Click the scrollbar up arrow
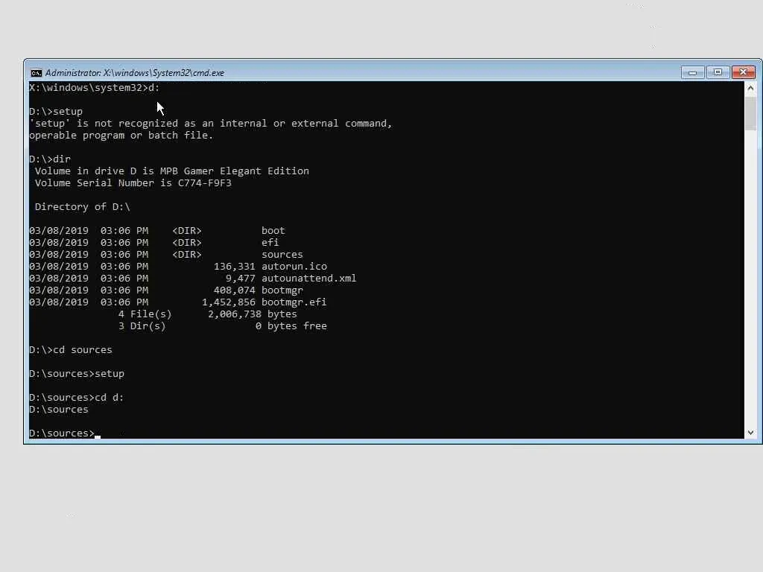Screen dimensions: 763x572 pyautogui.click(x=750, y=88)
